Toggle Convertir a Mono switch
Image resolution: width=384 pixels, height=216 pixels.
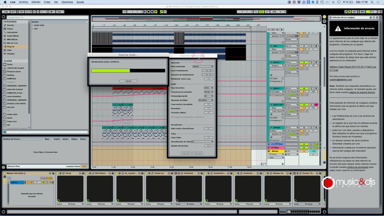point(208,113)
